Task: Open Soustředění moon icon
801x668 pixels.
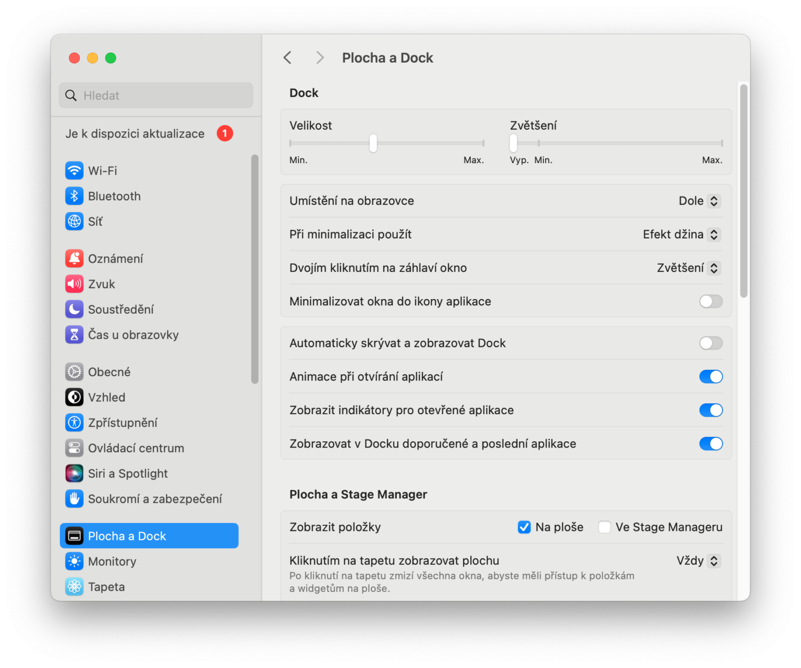Action: point(74,310)
